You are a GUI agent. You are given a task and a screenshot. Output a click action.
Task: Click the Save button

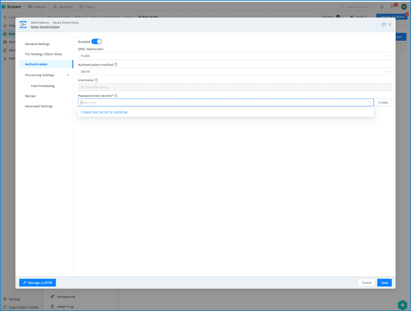pyautogui.click(x=384, y=283)
